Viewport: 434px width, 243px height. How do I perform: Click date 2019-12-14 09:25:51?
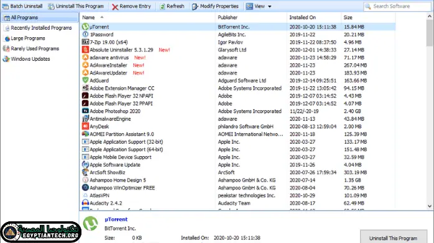tap(313, 81)
